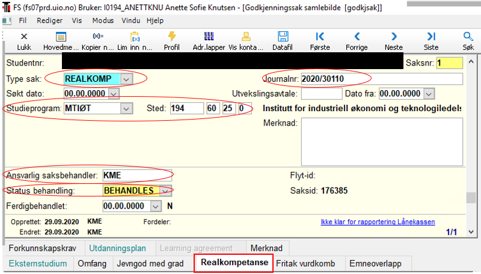Click the Adr.lapper toolbar icon

[209, 37]
